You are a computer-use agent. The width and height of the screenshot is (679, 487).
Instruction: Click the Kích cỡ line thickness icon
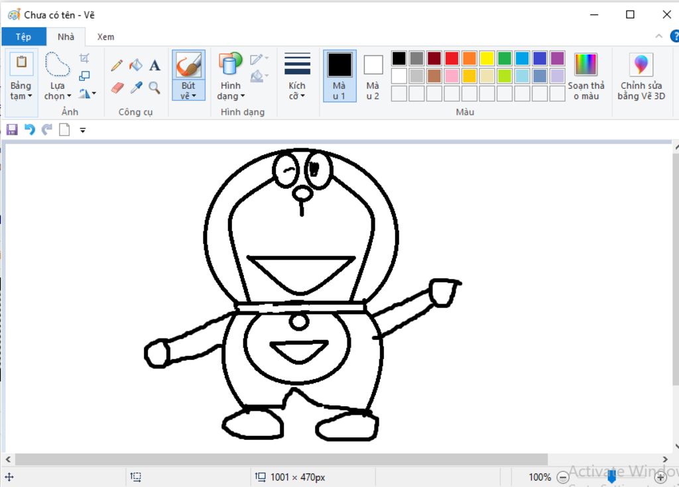(297, 64)
